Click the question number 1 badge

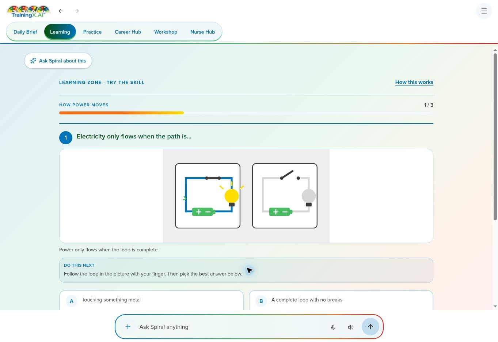pyautogui.click(x=66, y=138)
